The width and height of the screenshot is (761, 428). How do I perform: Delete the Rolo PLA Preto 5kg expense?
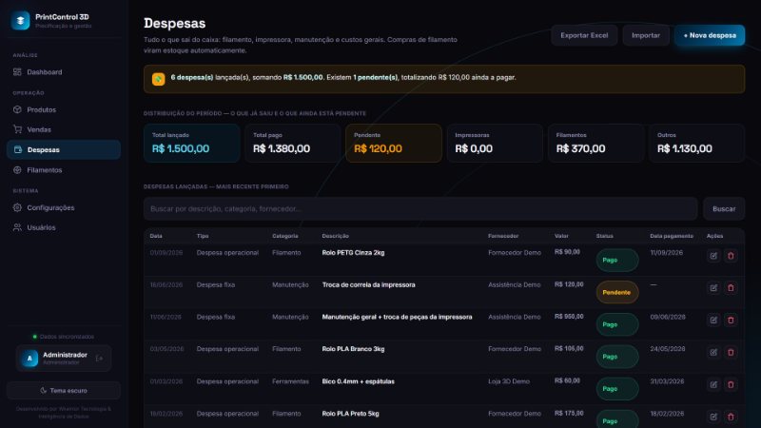click(x=731, y=417)
